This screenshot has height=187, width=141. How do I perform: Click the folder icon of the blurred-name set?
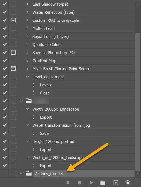[x=29, y=101]
